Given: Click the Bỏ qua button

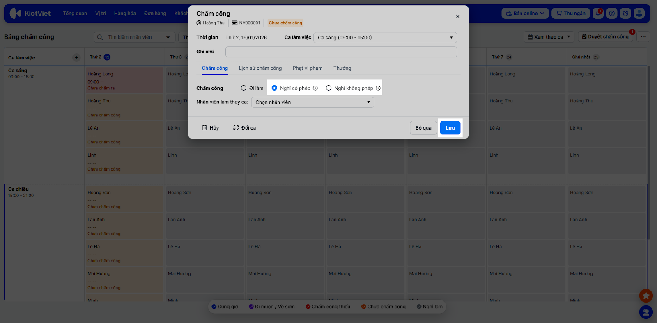Looking at the screenshot, I should (x=423, y=128).
